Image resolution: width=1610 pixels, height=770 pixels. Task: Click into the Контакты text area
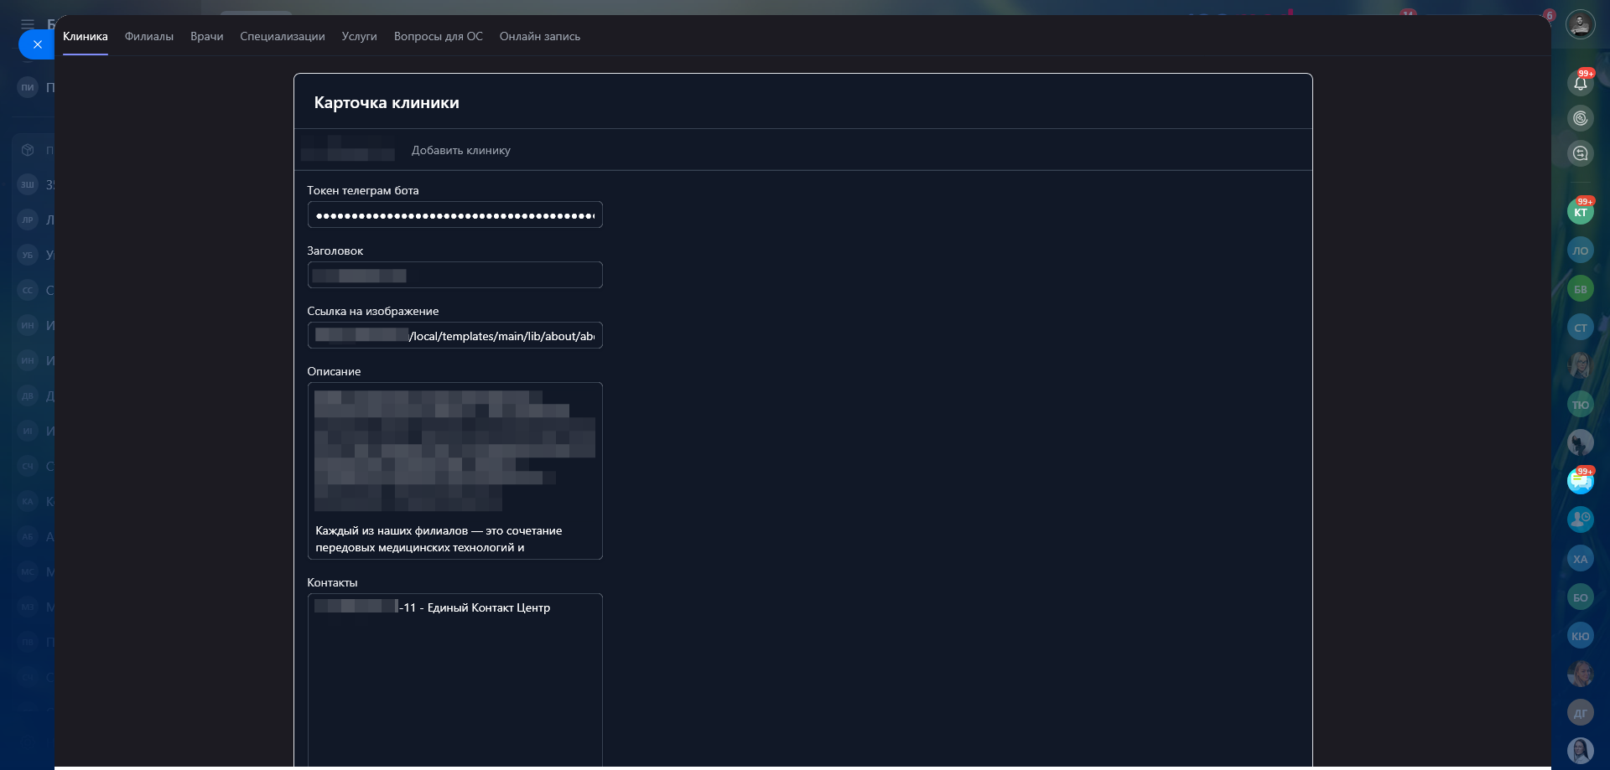(x=454, y=679)
